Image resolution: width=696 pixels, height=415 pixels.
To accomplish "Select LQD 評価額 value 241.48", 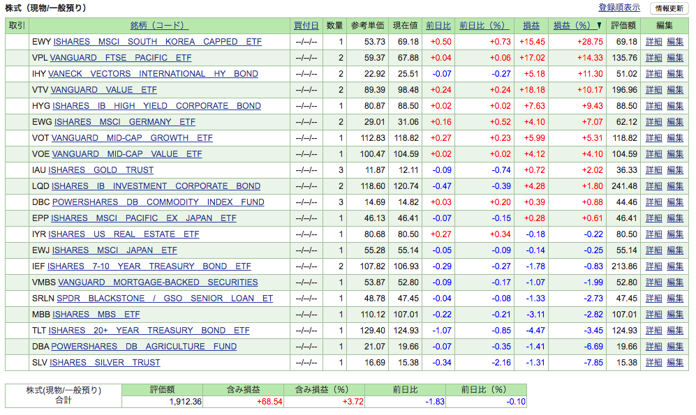I will [x=624, y=186].
